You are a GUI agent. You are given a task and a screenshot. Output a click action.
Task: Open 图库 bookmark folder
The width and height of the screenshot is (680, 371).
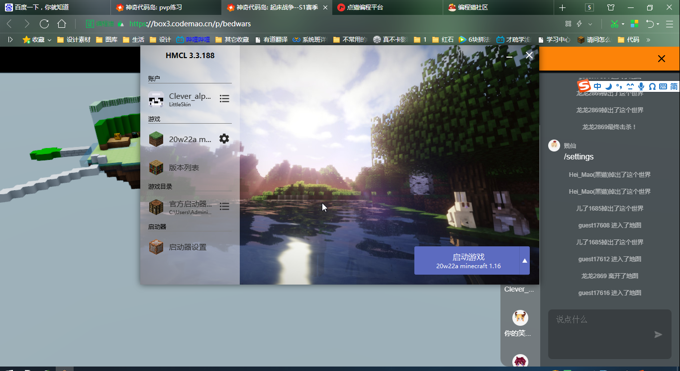106,40
